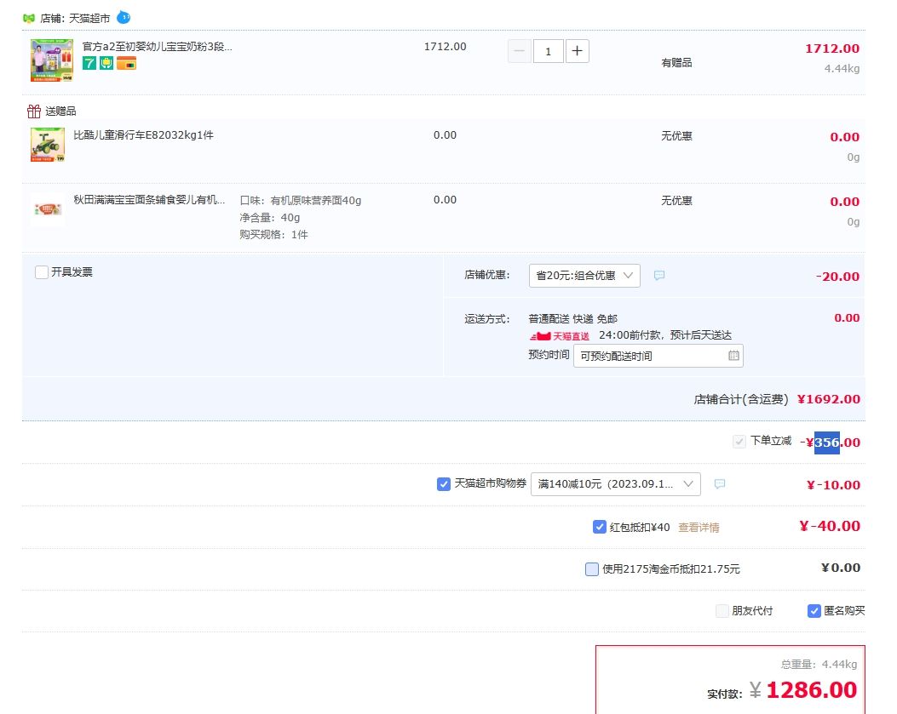This screenshot has height=714, width=897.
Task: Uncheck the 匿名购买 checkbox
Action: tap(814, 611)
